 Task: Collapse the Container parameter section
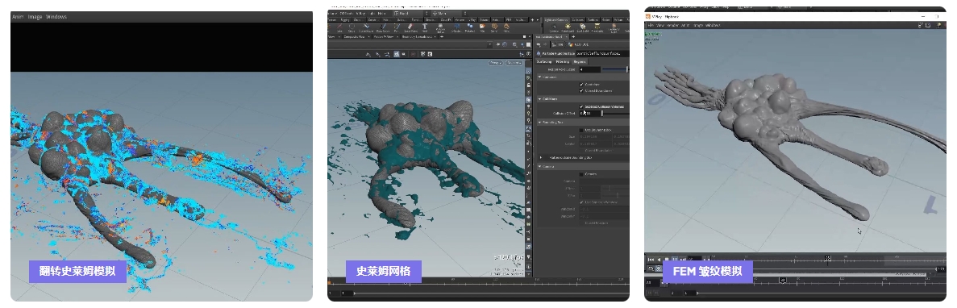(539, 77)
